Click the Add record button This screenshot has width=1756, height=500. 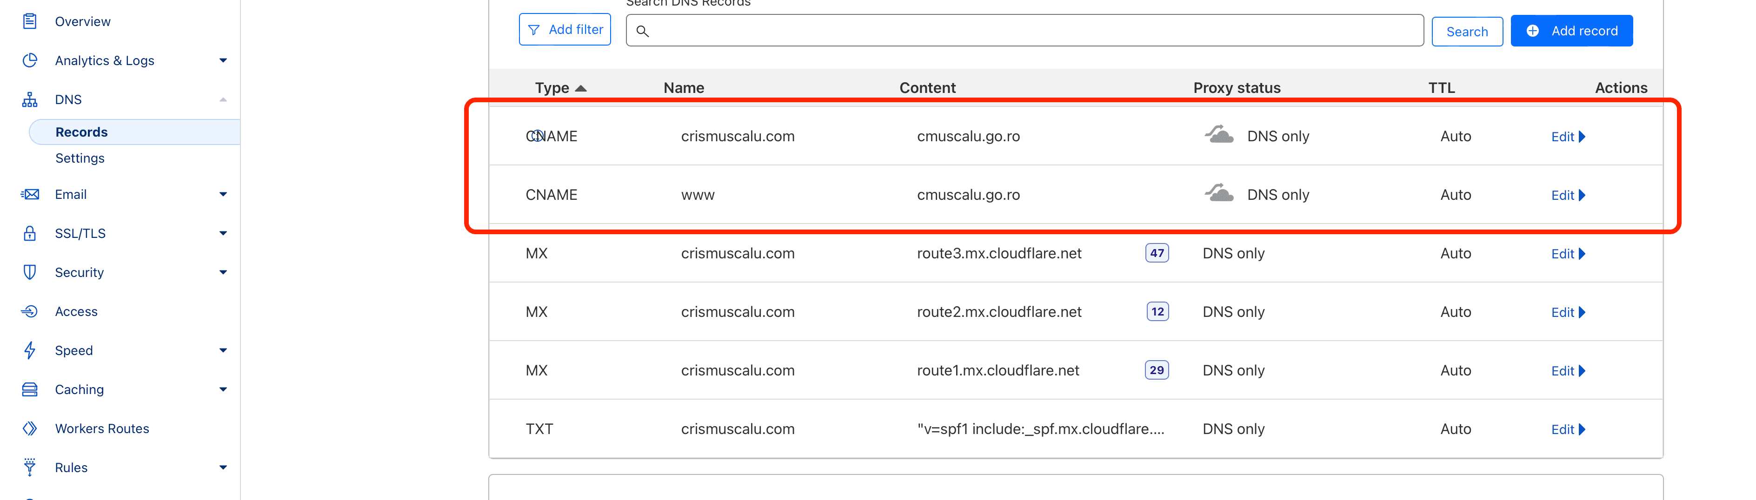coord(1571,31)
